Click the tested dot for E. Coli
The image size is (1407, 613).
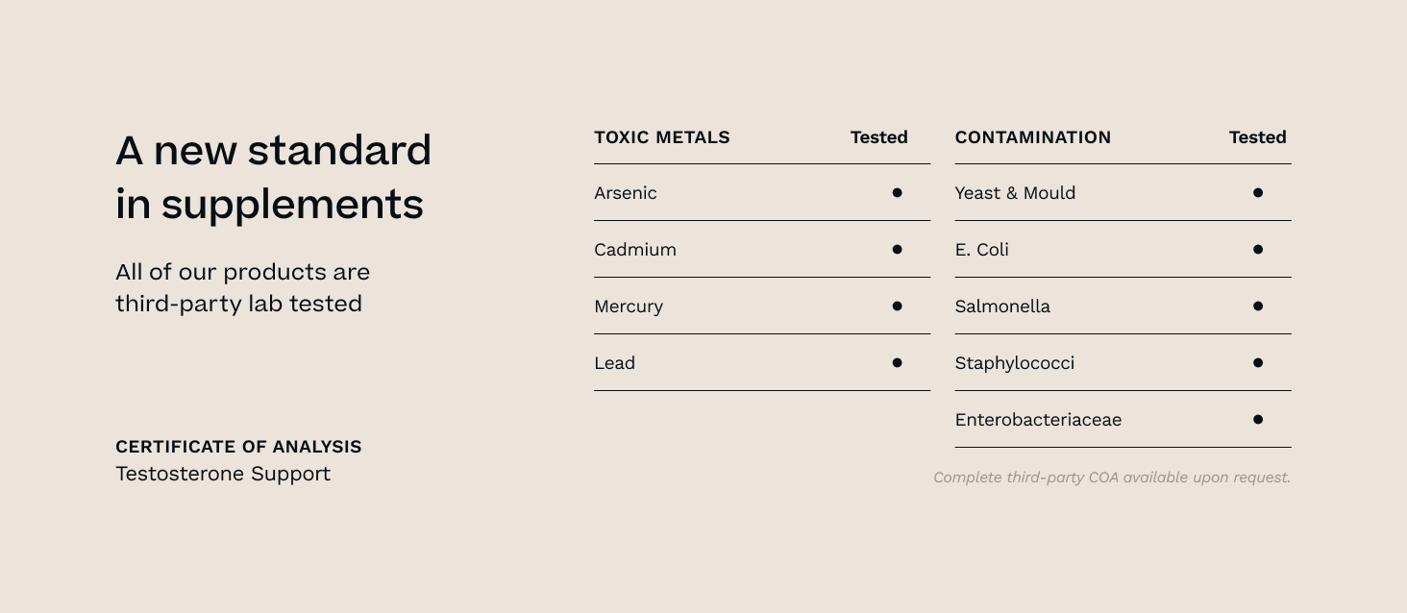point(1257,250)
